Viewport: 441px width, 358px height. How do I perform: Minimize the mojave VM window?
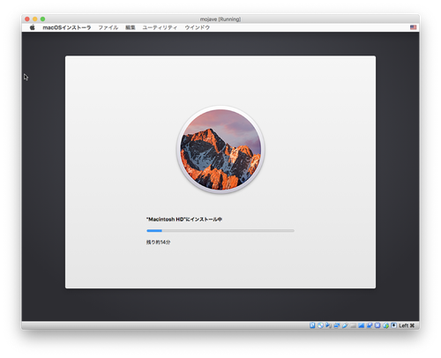[35, 19]
